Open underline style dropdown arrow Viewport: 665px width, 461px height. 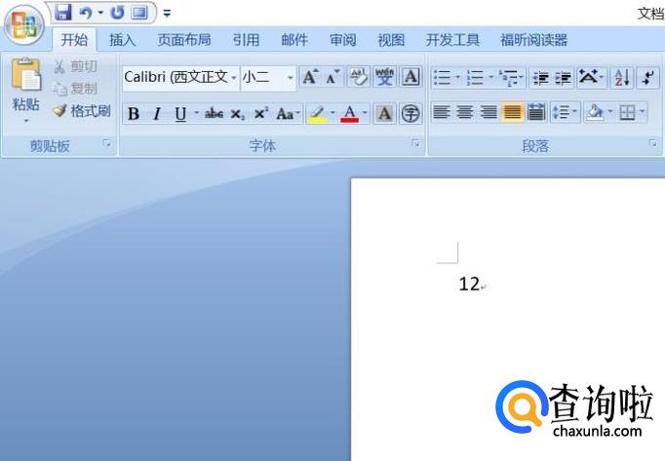[196, 113]
